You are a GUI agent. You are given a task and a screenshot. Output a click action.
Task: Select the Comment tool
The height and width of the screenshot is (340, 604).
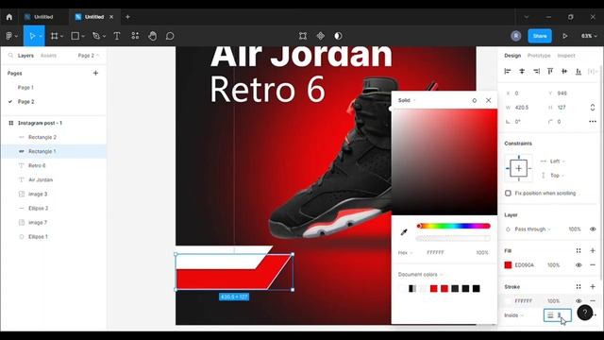[x=170, y=36]
